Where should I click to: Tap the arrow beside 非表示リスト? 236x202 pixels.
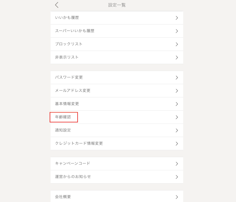click(x=177, y=58)
